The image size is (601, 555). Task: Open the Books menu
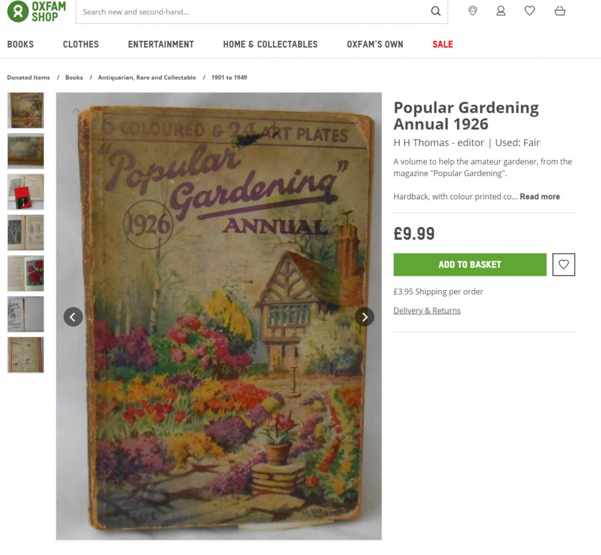pyautogui.click(x=20, y=44)
